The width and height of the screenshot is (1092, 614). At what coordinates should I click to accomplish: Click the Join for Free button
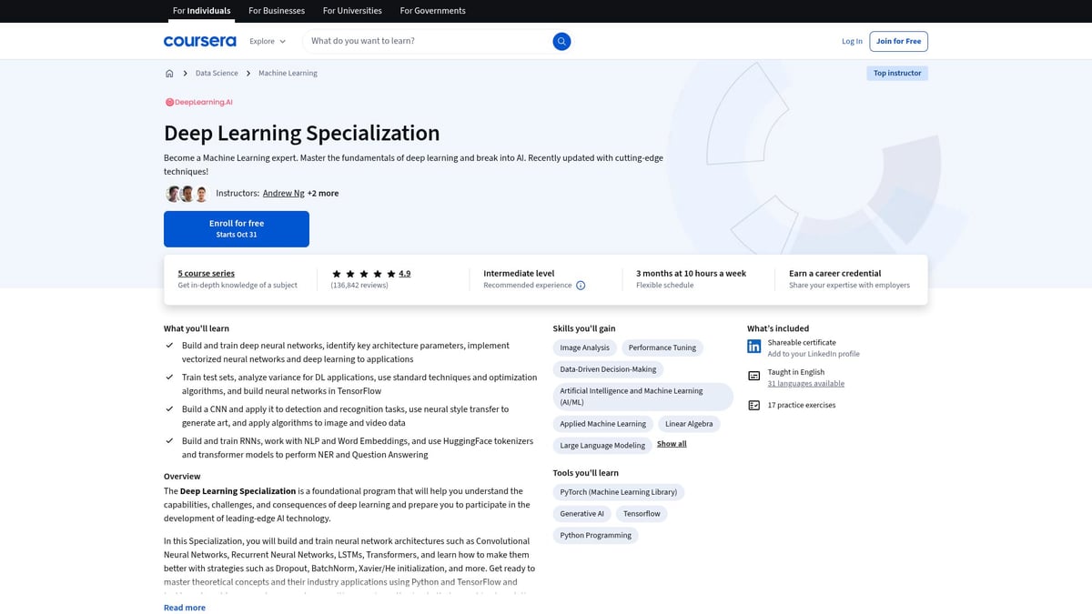click(898, 41)
